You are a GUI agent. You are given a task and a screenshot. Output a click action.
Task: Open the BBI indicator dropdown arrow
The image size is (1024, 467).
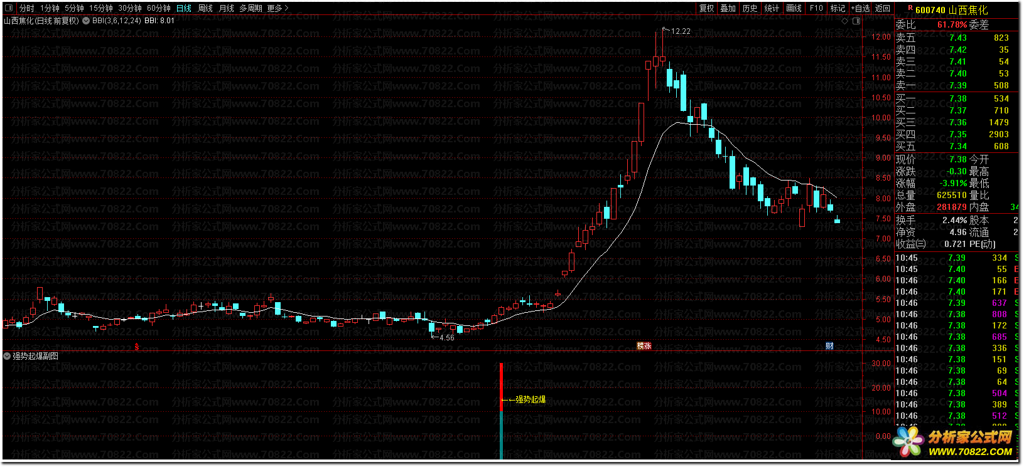(x=86, y=21)
